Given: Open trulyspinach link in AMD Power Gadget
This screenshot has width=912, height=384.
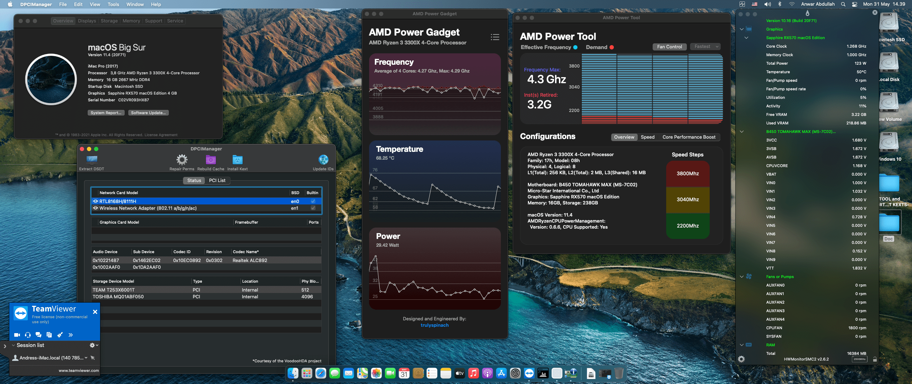Looking at the screenshot, I should [435, 325].
